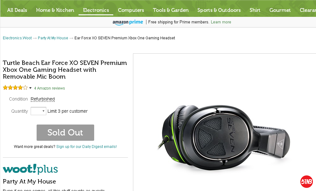This screenshot has width=316, height=191.
Task: Select the Shirt tab
Action: (255, 10)
